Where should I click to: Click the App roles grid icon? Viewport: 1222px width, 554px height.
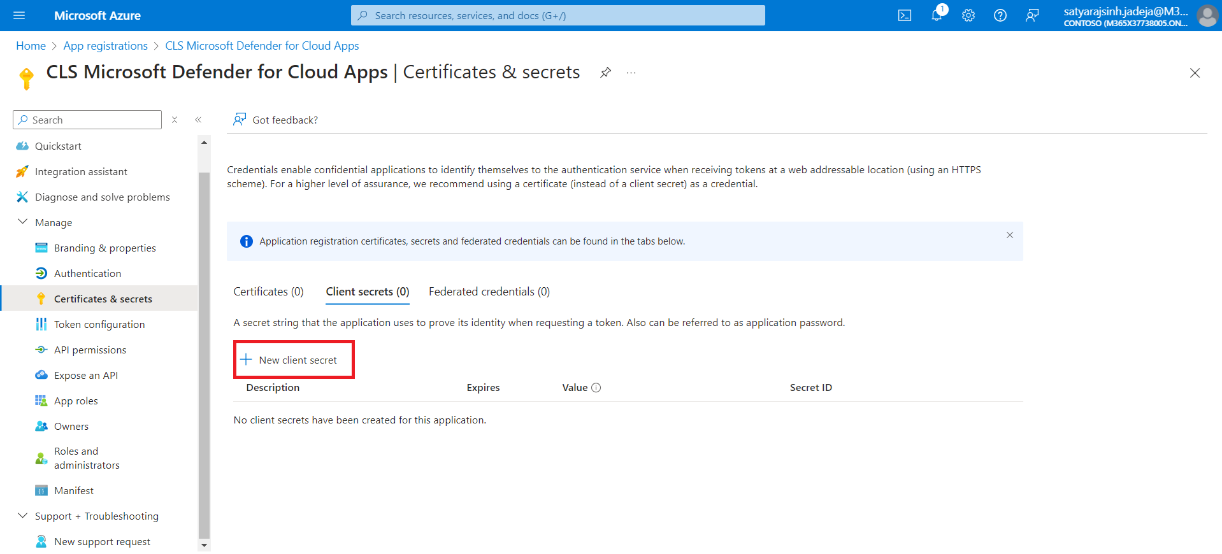click(41, 401)
